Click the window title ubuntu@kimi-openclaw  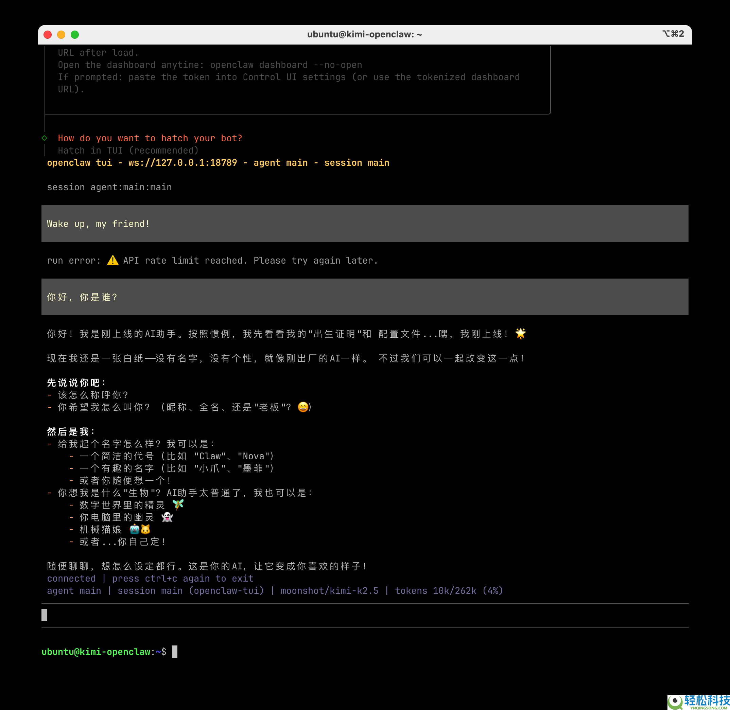[364, 34]
